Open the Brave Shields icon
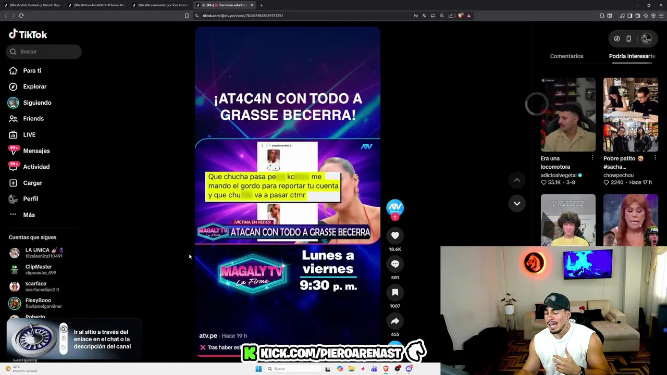The height and width of the screenshot is (375, 667). point(461,16)
